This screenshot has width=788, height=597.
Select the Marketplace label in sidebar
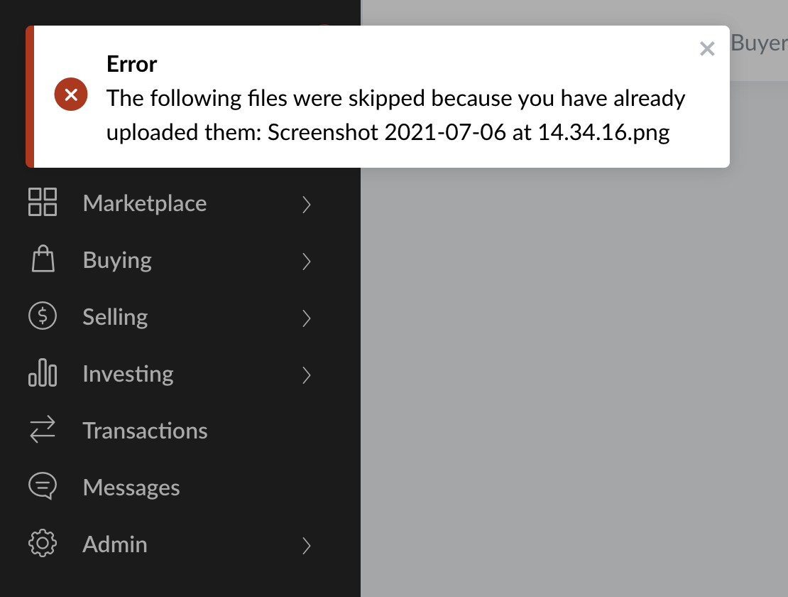[x=145, y=204]
